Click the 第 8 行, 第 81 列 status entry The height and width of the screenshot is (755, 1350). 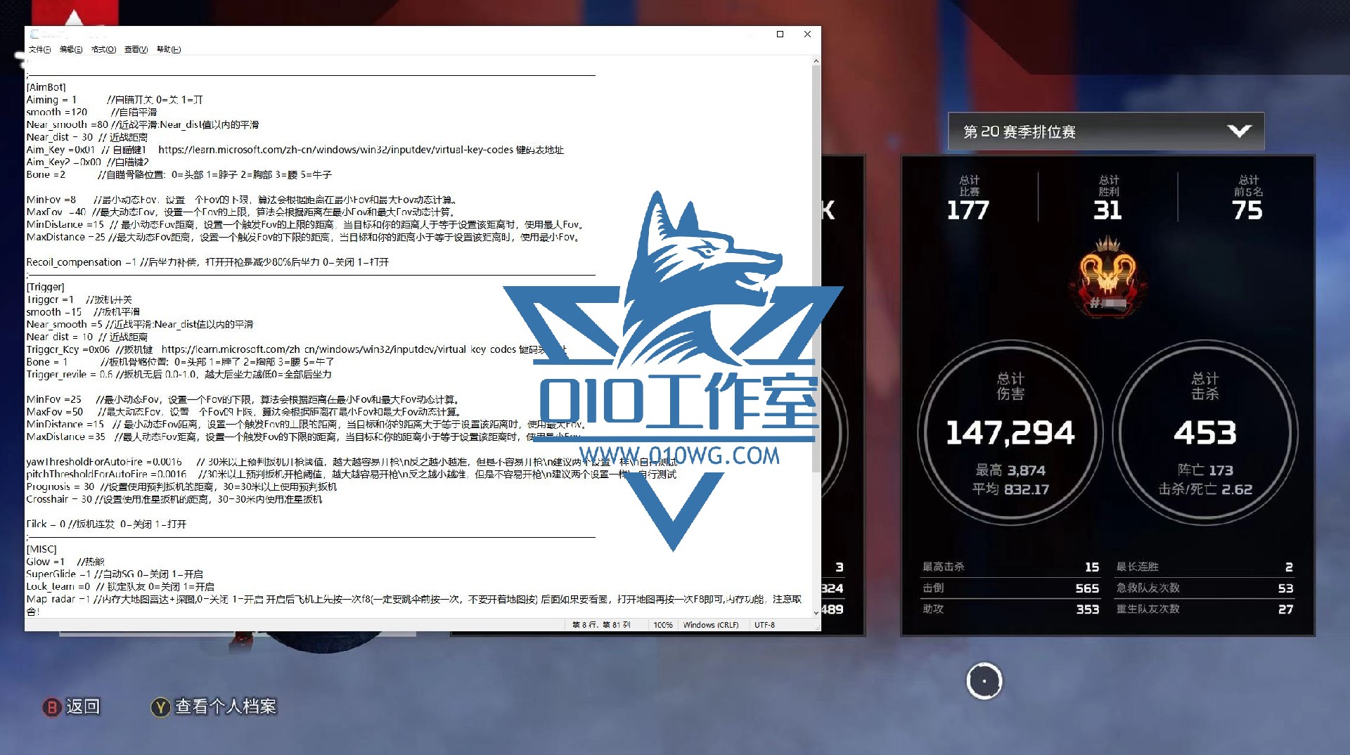click(x=601, y=625)
